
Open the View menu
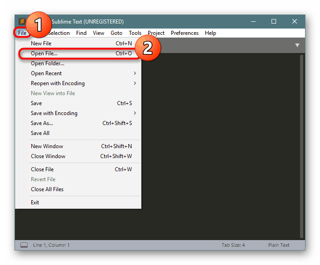click(98, 33)
